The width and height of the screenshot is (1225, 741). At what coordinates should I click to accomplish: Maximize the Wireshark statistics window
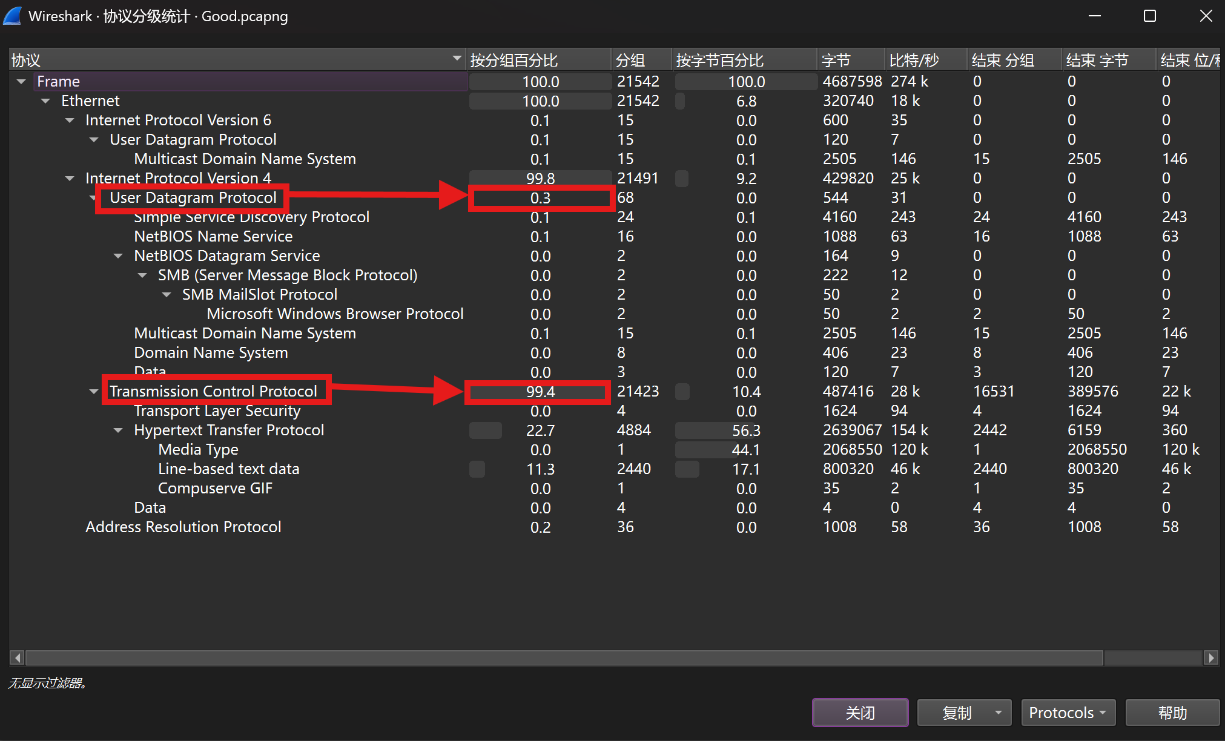[1150, 16]
